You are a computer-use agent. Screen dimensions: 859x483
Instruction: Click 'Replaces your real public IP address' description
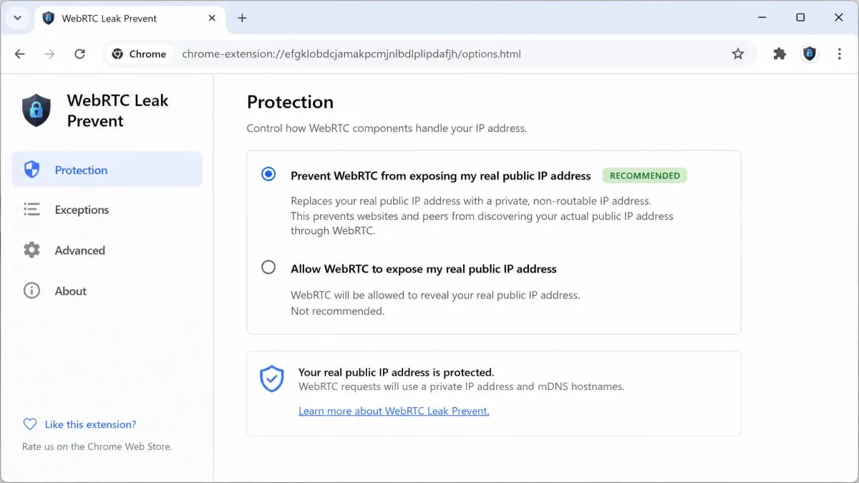click(x=482, y=215)
